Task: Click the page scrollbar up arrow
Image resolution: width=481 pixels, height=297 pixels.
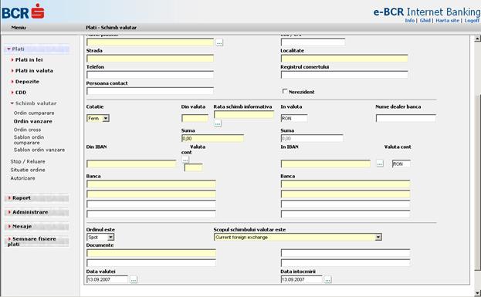Action: point(477,39)
